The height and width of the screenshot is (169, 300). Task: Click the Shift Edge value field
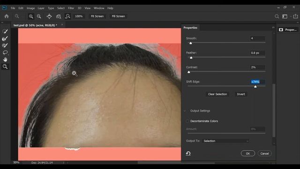(257, 82)
